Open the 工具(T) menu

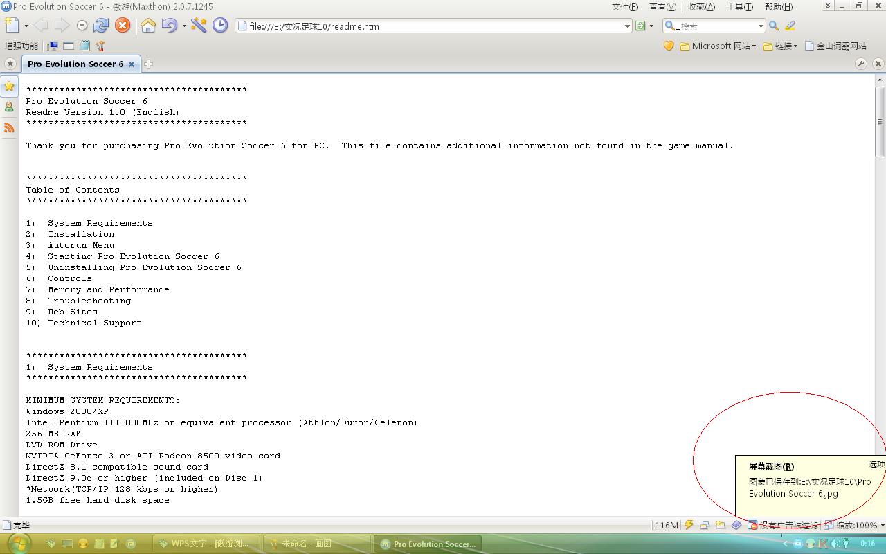point(739,6)
